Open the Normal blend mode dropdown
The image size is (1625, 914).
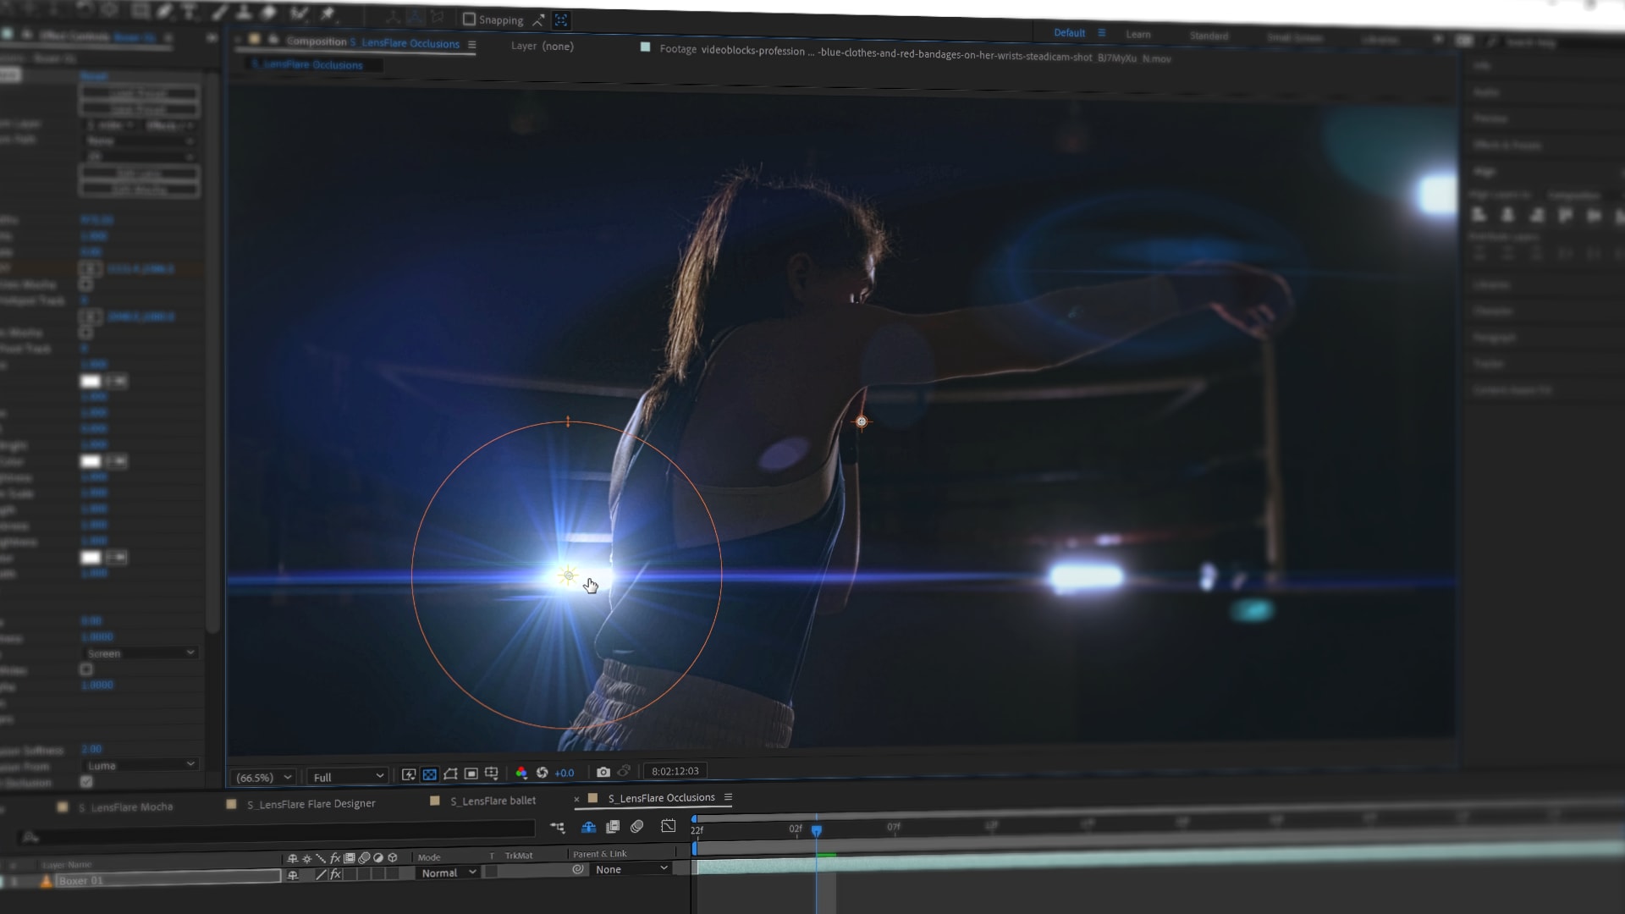(448, 873)
